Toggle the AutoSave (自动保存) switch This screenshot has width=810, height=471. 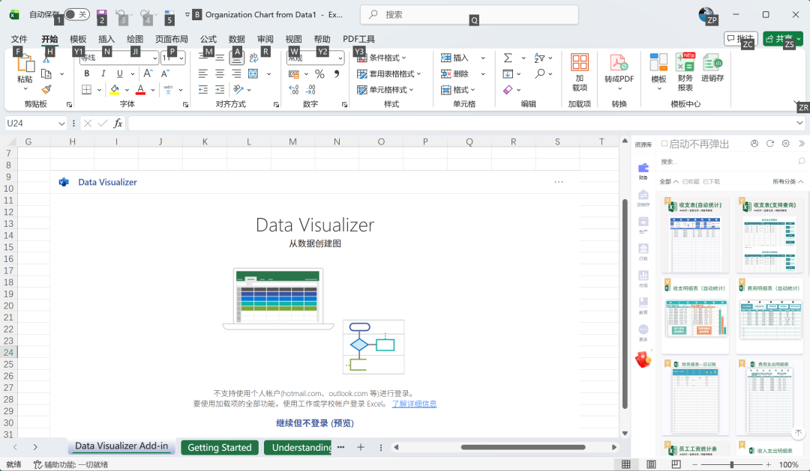(77, 14)
